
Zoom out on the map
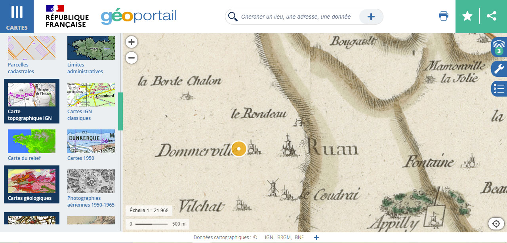(x=132, y=58)
